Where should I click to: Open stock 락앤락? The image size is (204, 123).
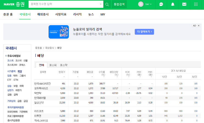point(38,93)
